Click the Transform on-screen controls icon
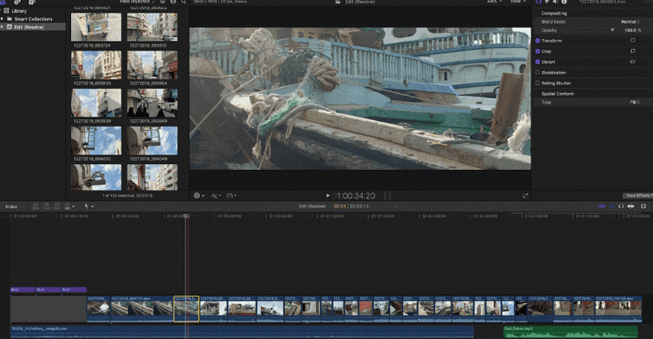 (x=633, y=39)
